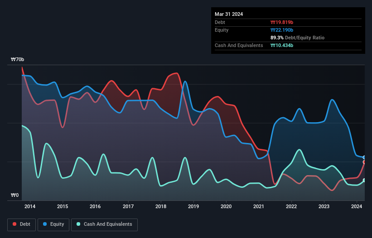The image size is (372, 238).
Task: Click the 2022 x-axis label
Action: tap(291, 206)
